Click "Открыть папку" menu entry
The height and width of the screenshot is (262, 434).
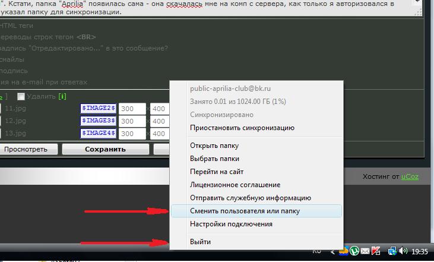tap(214, 146)
